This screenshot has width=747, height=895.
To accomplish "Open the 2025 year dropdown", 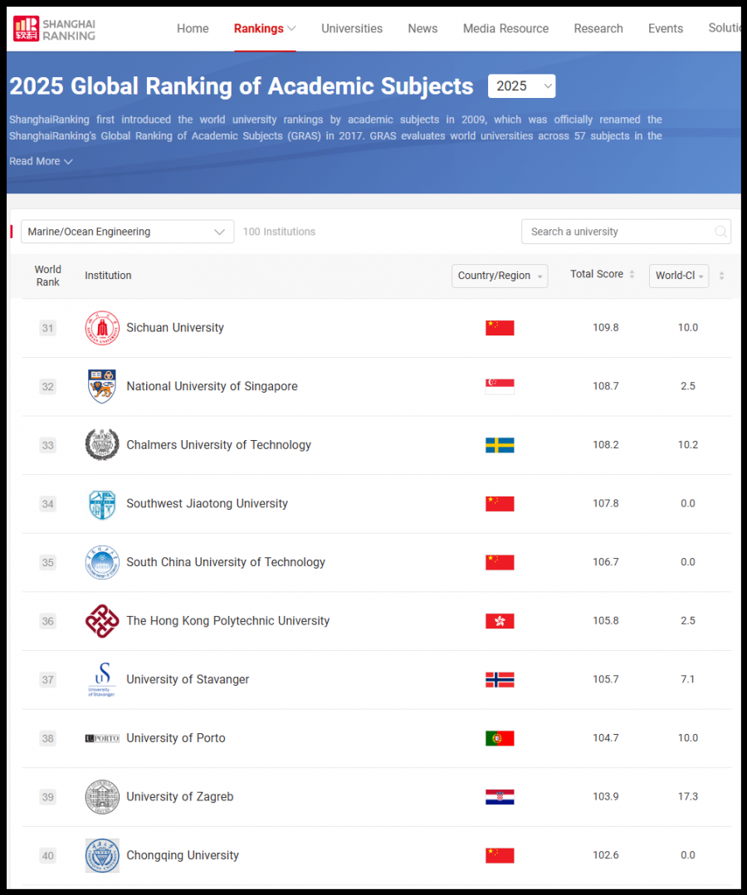I will point(521,86).
